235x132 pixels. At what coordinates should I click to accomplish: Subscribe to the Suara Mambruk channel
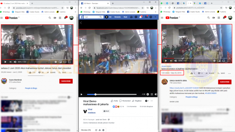[x=66, y=81]
